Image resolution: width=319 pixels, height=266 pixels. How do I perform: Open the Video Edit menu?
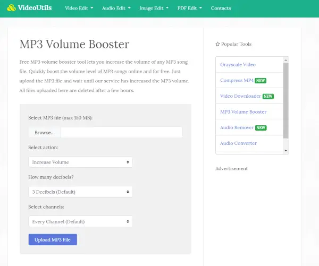point(79,8)
